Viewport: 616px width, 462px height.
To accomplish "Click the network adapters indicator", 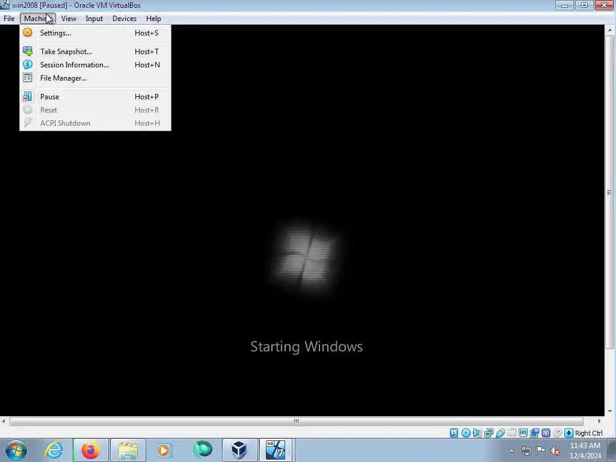I will 488,433.
